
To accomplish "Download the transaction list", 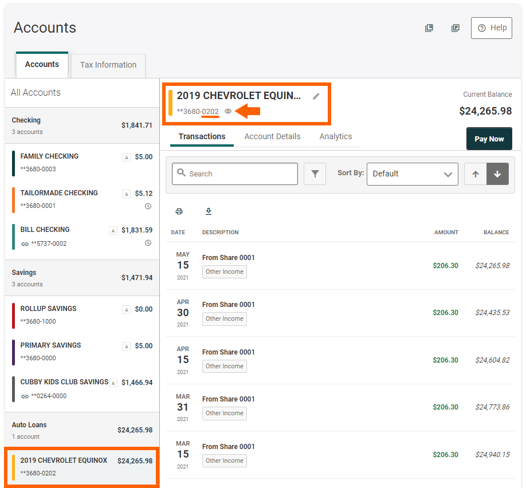I will 209,211.
